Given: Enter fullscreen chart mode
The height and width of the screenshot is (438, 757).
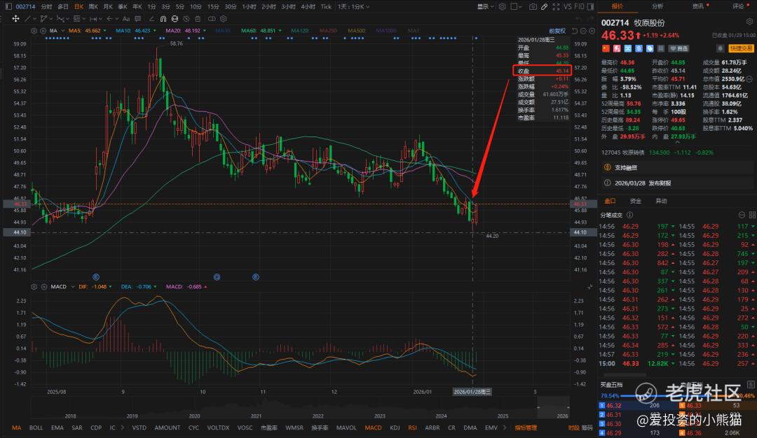Looking at the screenshot, I should 556,7.
